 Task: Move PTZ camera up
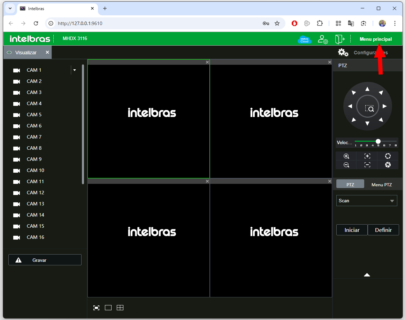tap(367, 89)
